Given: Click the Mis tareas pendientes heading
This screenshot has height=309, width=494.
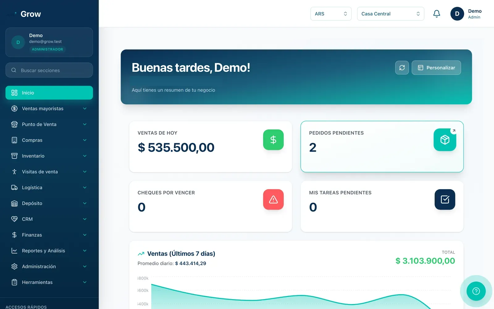Looking at the screenshot, I should pos(340,193).
